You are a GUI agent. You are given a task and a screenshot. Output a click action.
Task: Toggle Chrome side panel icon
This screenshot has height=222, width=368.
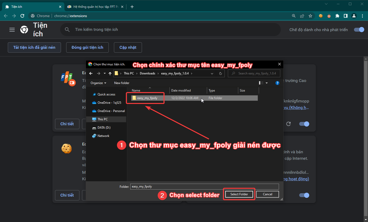pos(346,16)
